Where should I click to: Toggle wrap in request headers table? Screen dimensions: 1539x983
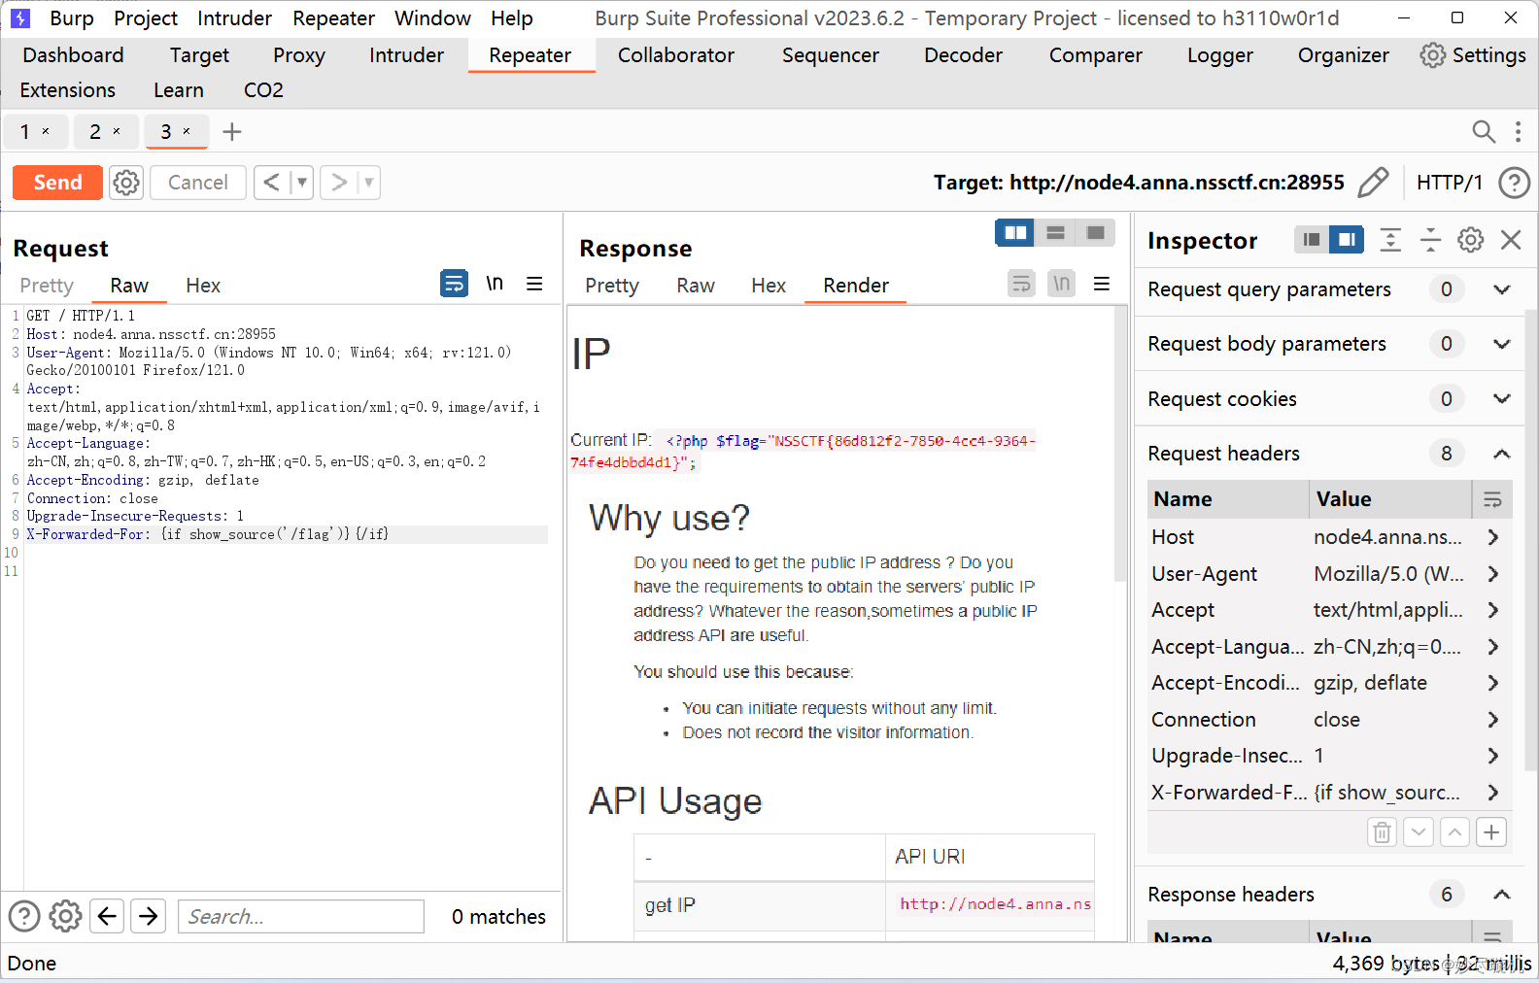pyautogui.click(x=1492, y=499)
